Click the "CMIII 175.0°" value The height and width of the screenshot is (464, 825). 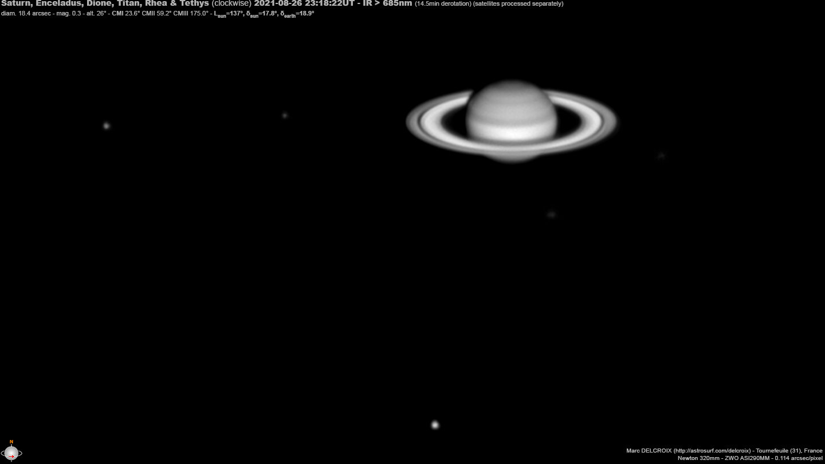point(192,13)
